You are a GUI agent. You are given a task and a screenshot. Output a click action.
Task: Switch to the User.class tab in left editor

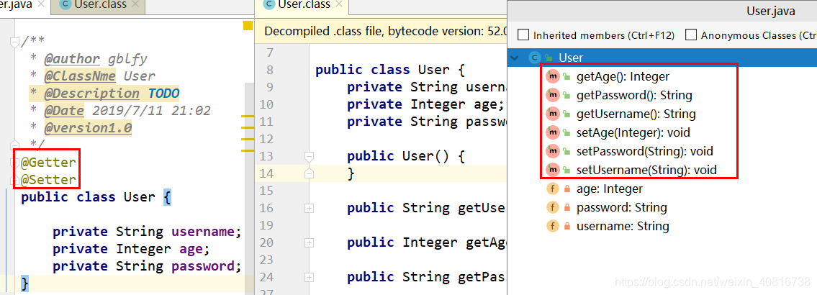coord(99,5)
